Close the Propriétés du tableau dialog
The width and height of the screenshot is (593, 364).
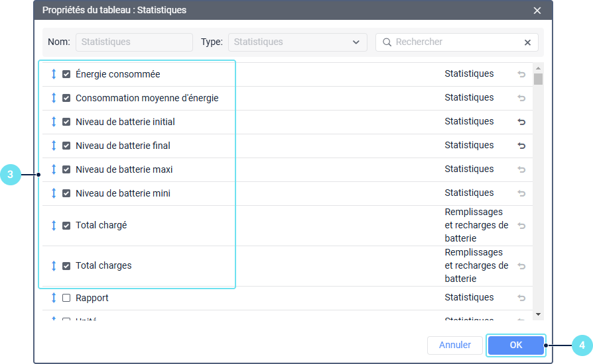(537, 11)
